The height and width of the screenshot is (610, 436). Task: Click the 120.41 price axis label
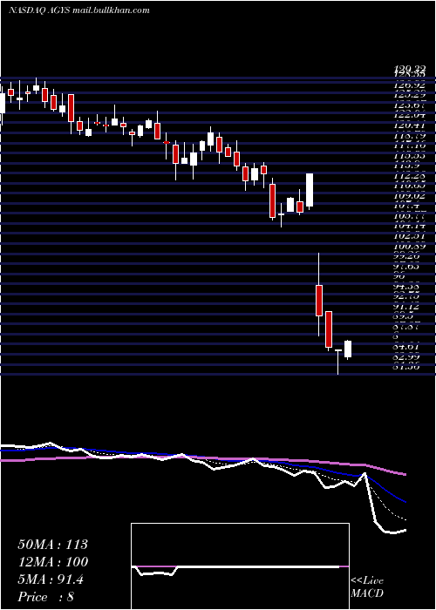(409, 125)
